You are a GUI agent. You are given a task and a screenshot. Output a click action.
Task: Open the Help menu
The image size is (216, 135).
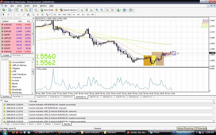point(51,6)
